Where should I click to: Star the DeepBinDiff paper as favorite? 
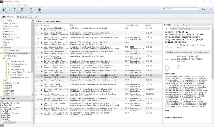[x=36, y=43]
